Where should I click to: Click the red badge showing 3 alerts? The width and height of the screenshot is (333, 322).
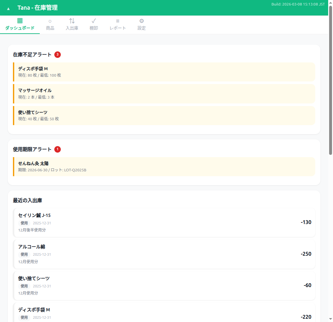(58, 55)
